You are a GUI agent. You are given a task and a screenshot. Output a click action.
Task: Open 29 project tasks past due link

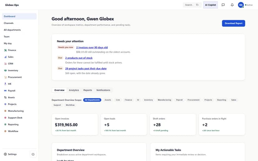(86, 69)
